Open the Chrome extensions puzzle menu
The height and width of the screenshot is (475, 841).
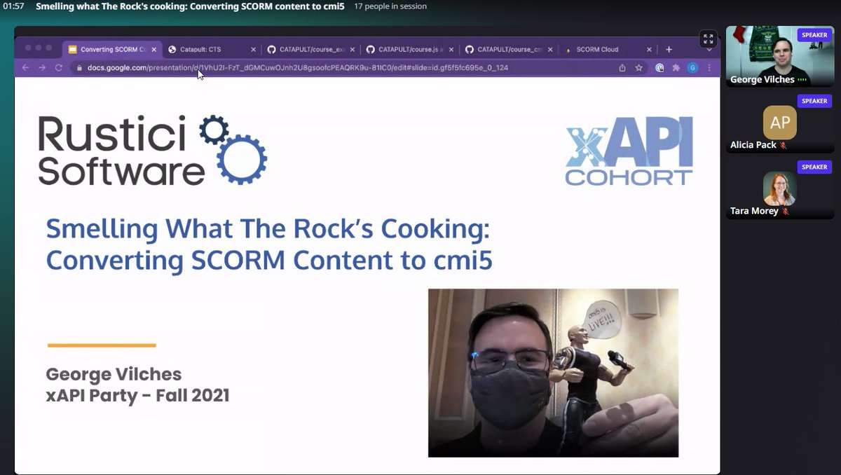(676, 68)
